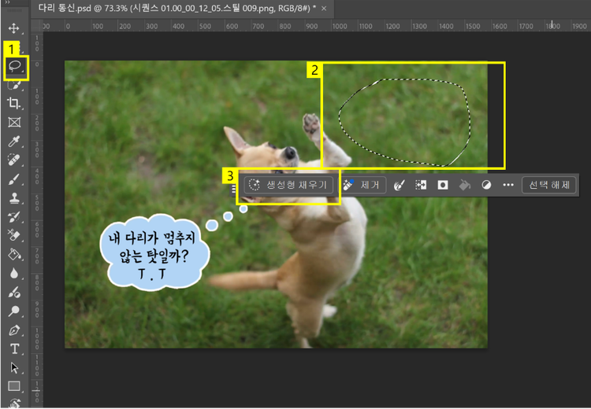Select the Move tool

coord(13,30)
